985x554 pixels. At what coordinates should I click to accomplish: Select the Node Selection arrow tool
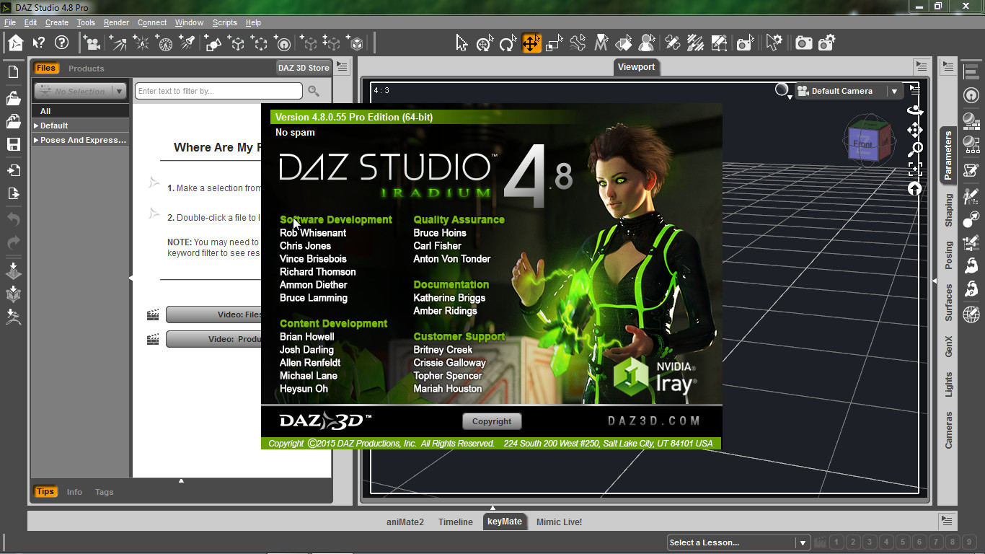(x=461, y=43)
